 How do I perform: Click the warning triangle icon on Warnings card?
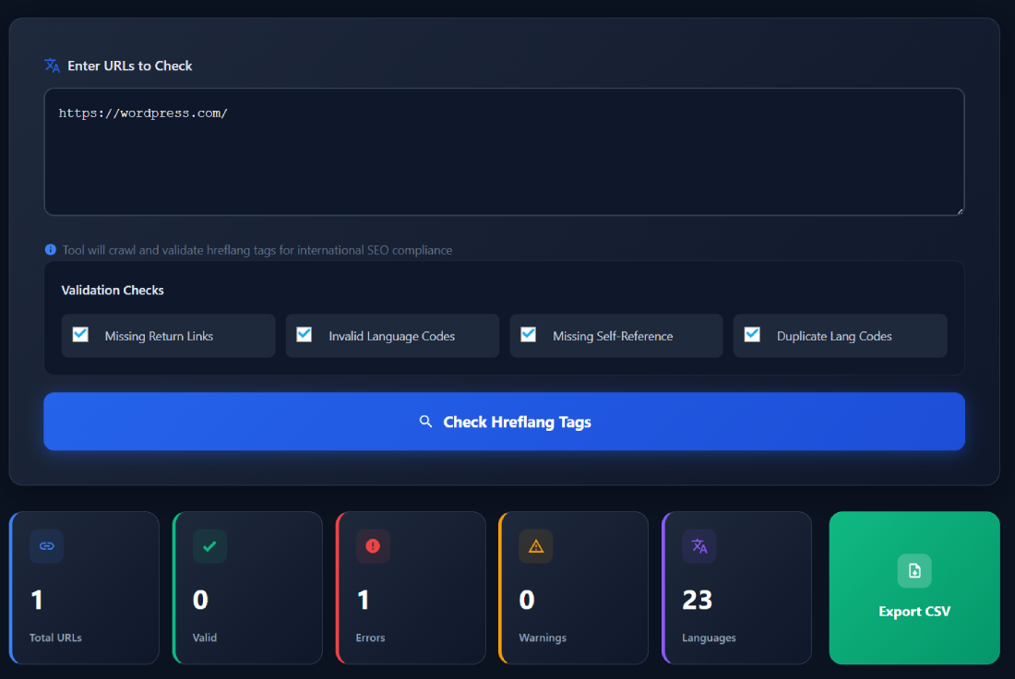pyautogui.click(x=535, y=546)
